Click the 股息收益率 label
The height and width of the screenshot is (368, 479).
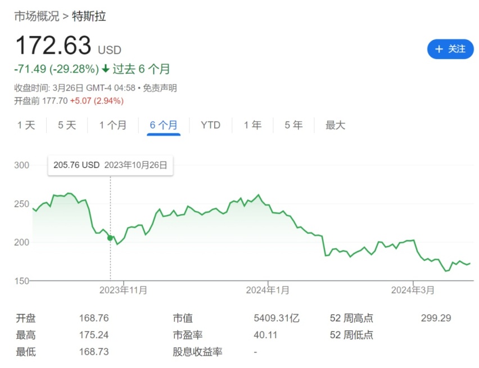coord(197,352)
